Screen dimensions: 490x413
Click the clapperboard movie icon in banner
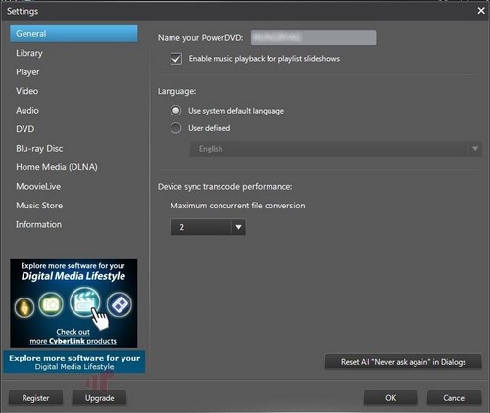coord(84,302)
